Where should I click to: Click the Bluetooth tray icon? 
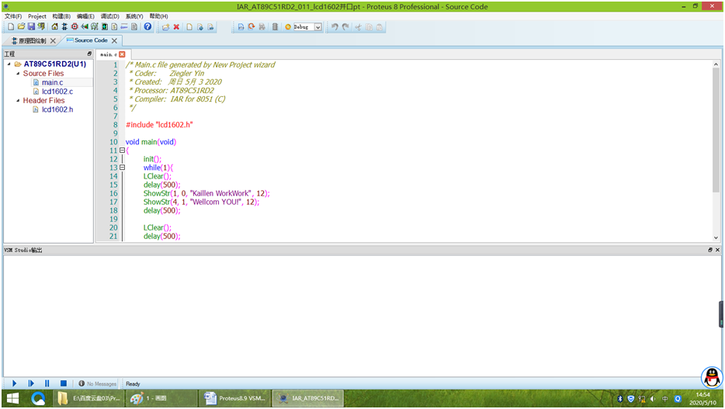(x=620, y=398)
